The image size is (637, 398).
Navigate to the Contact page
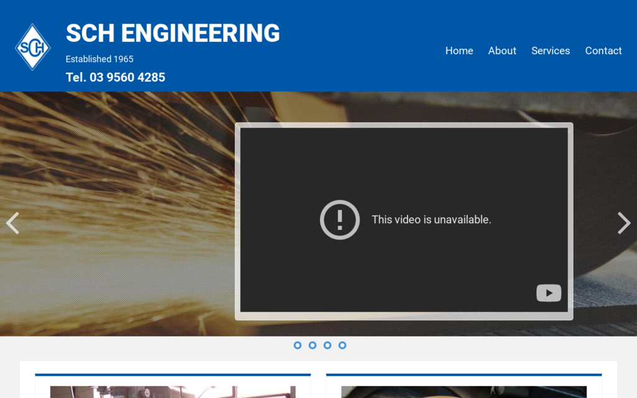coord(603,51)
